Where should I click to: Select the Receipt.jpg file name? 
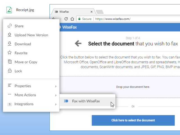click(25, 10)
